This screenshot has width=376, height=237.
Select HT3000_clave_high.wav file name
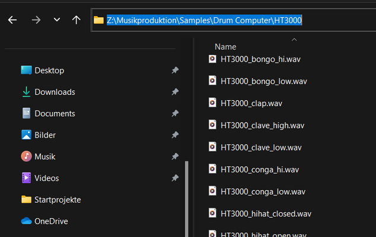(x=262, y=126)
